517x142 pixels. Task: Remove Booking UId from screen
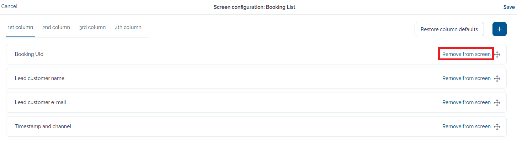(466, 54)
